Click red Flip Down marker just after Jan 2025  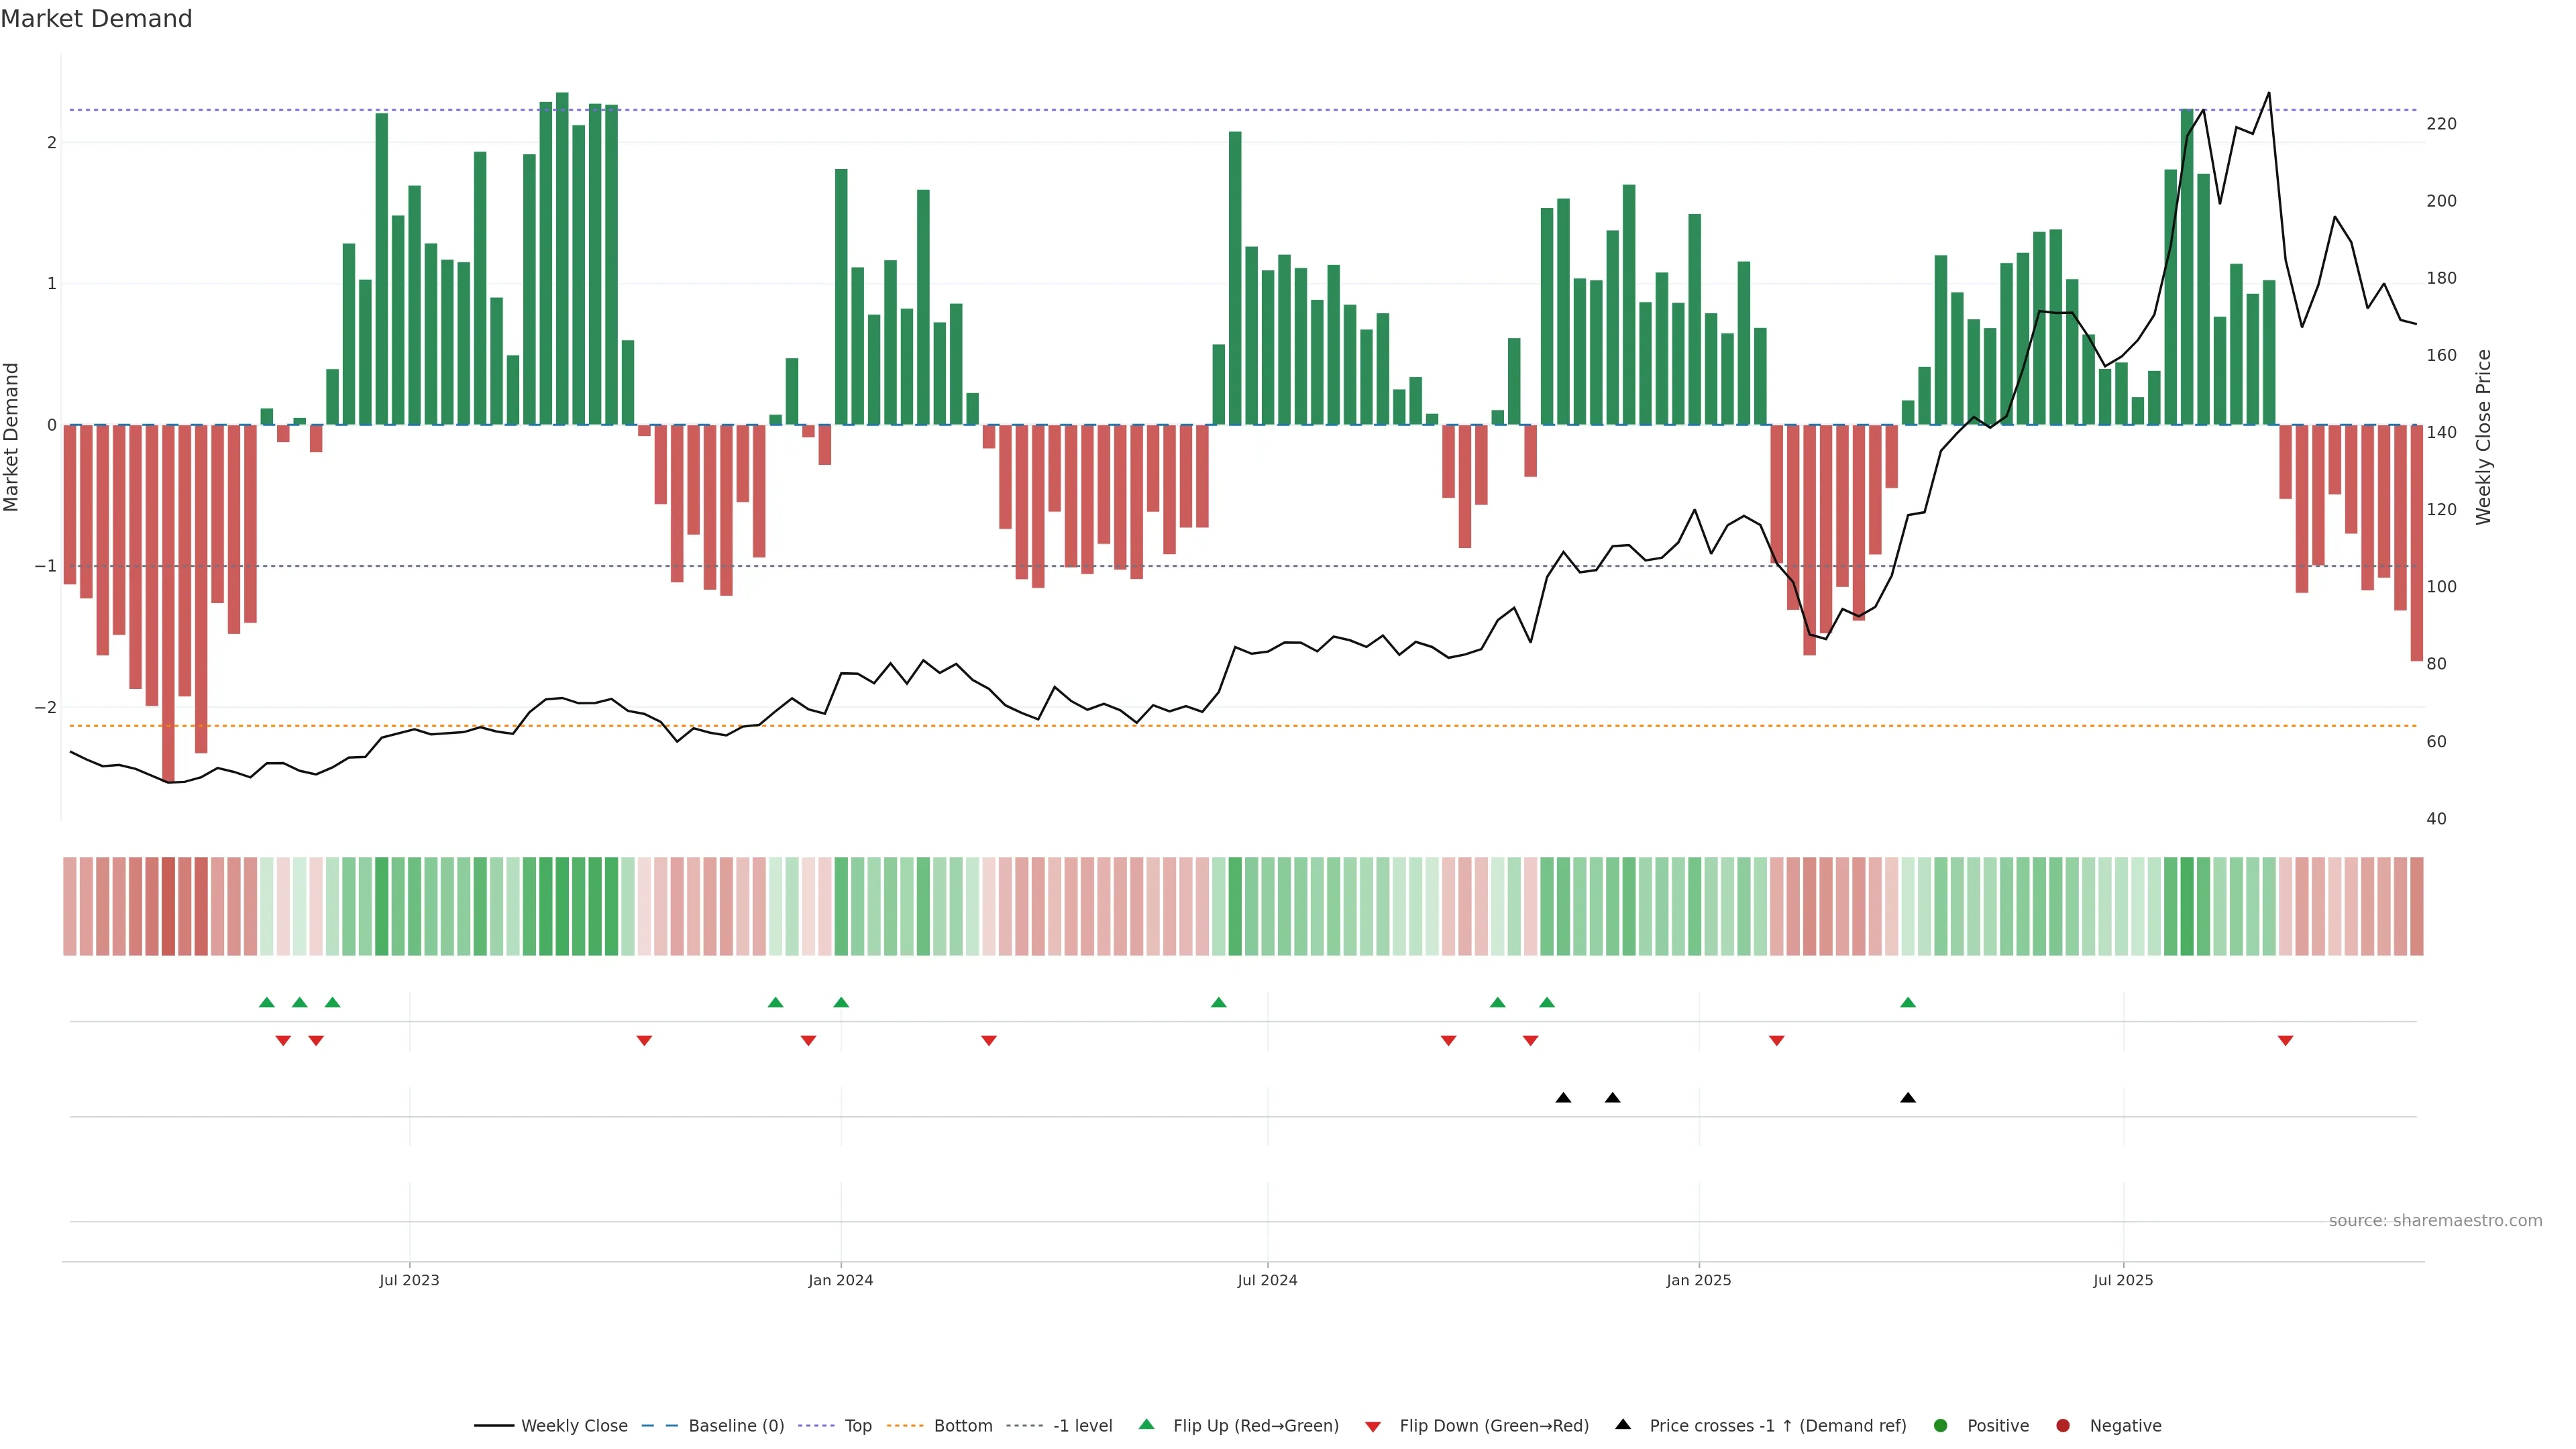pos(1776,1041)
